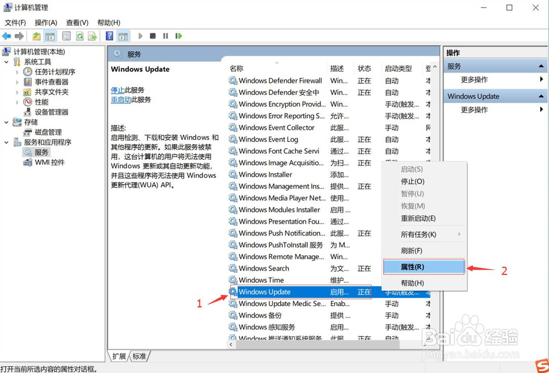
Task: Click the Up one level folder icon
Action: 36,36
